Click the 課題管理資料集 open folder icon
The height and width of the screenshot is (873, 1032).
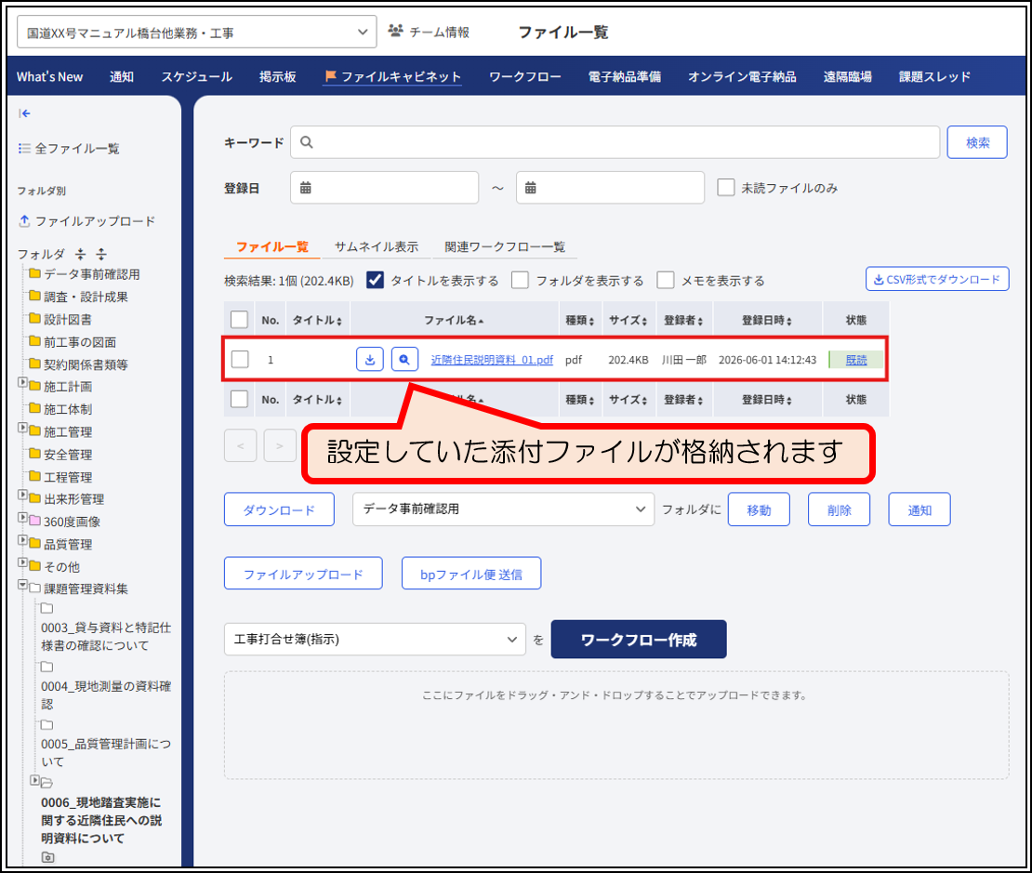coord(35,588)
